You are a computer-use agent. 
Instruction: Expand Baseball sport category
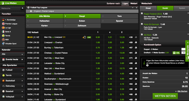tap(22, 92)
